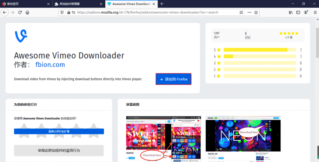Click 举报此附加组件的滥用行为 button
This screenshot has height=162, width=319.
pyautogui.click(x=59, y=151)
